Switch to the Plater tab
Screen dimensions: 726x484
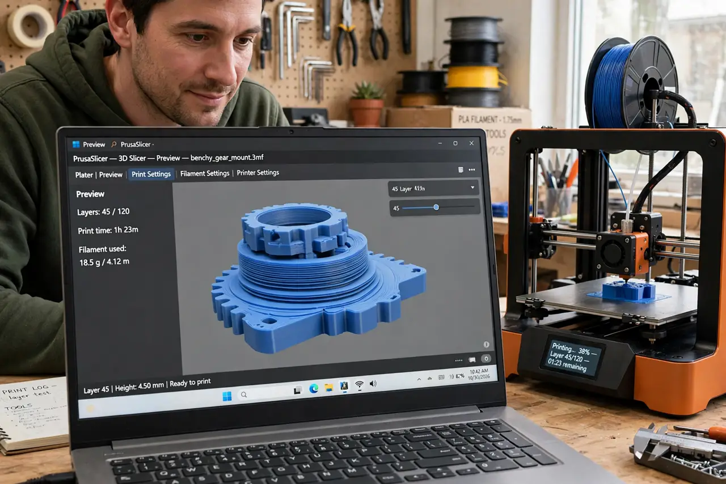(x=84, y=175)
